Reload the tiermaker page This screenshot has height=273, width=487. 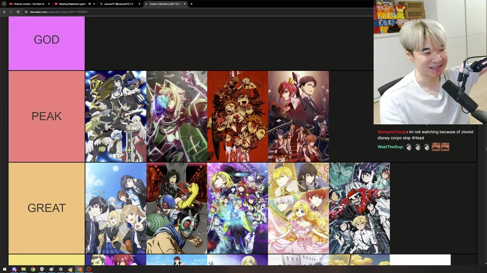(x=18, y=12)
